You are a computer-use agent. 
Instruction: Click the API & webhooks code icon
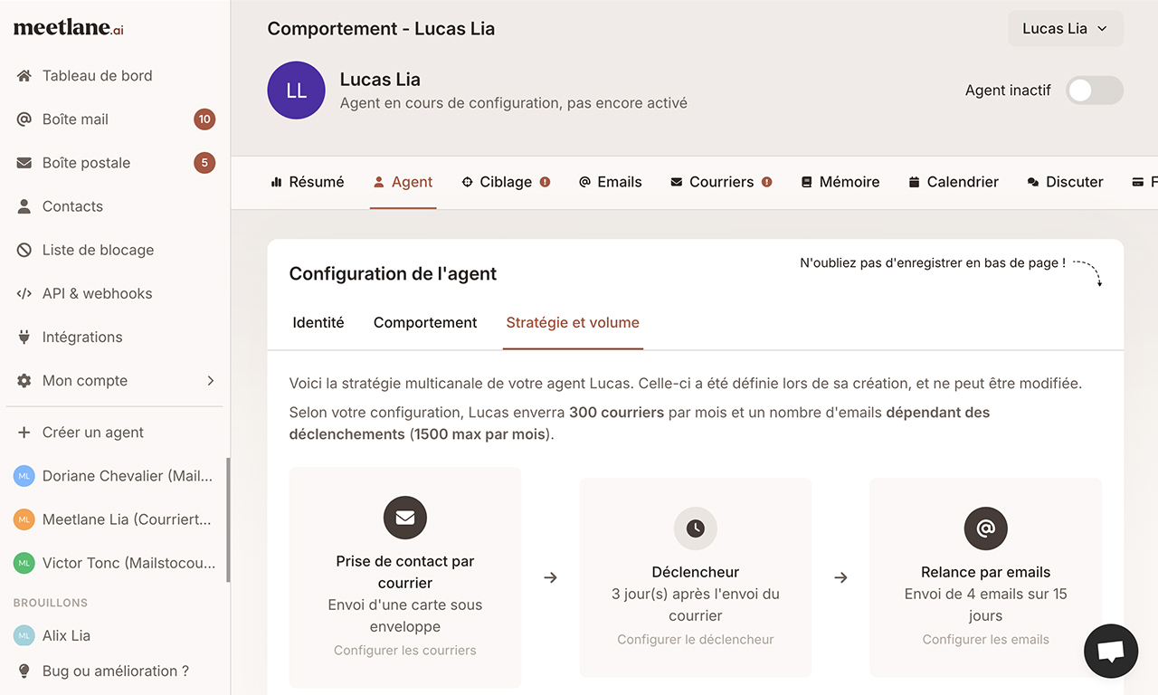tap(24, 292)
